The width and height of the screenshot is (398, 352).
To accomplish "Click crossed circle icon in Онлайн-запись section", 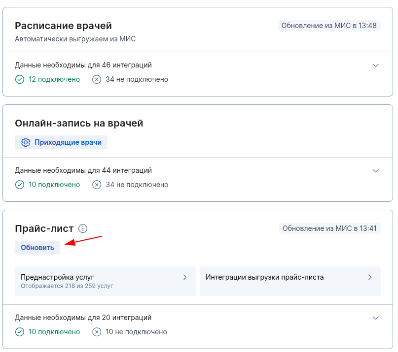I will (x=97, y=185).
